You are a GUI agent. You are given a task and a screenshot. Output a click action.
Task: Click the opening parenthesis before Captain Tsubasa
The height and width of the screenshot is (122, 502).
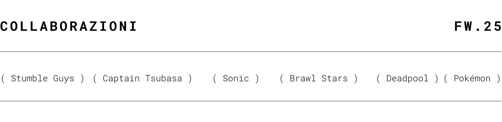pos(95,79)
